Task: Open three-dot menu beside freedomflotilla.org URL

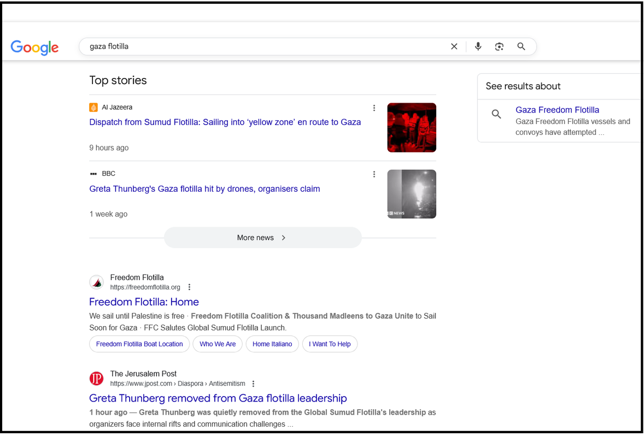Action: tap(189, 287)
